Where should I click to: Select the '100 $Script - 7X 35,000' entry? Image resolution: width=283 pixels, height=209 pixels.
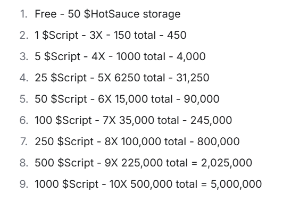pyautogui.click(x=133, y=120)
